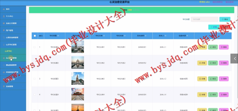238x111 pixels.
Task: Click 管理员 abo in the header
Action: click(204, 2)
